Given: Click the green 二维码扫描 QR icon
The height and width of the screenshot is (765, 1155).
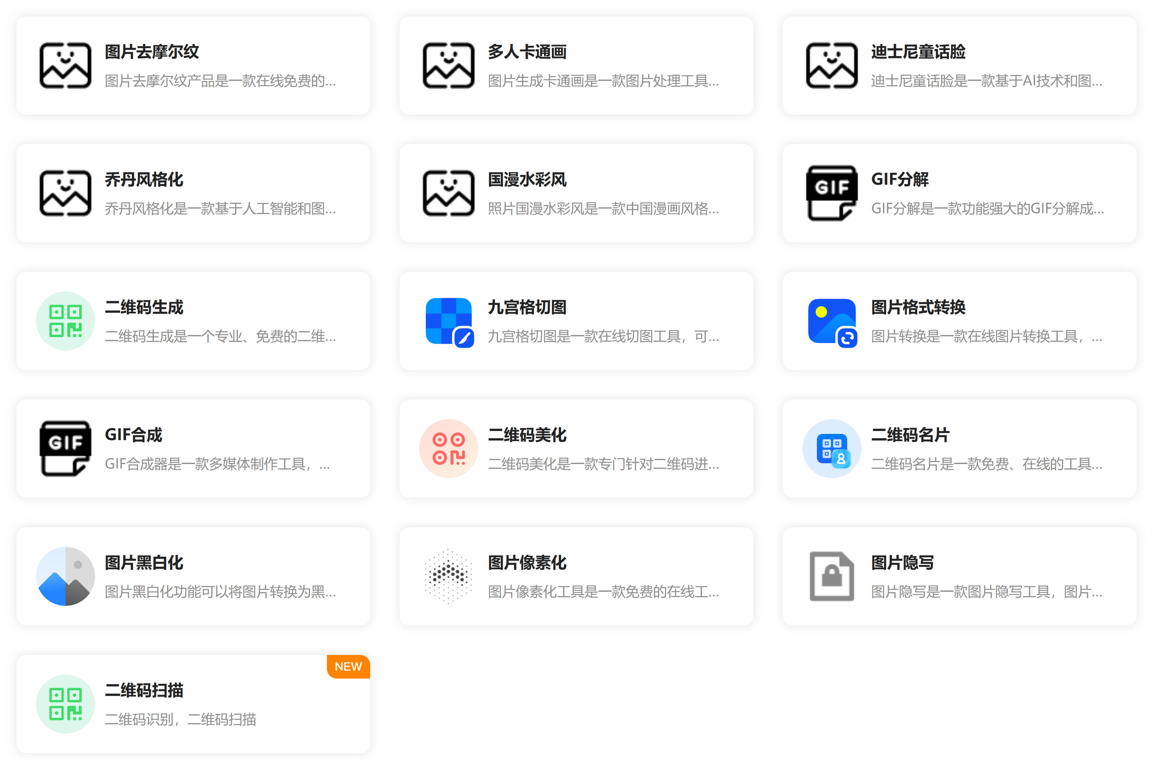Looking at the screenshot, I should (66, 704).
